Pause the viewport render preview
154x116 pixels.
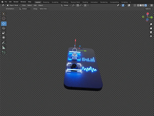click(x=152, y=5)
